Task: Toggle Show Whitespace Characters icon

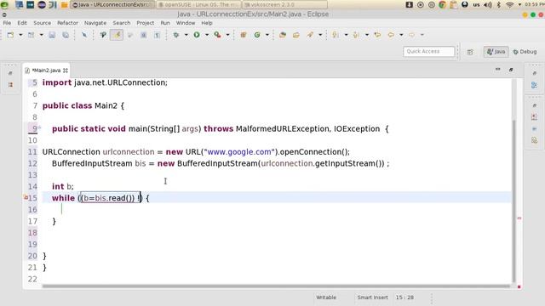Action: point(157,35)
